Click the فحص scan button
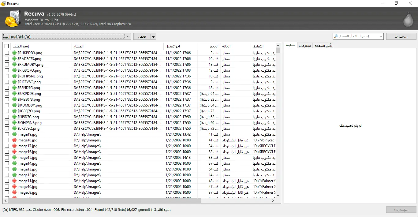418x217 pixels. point(142,37)
